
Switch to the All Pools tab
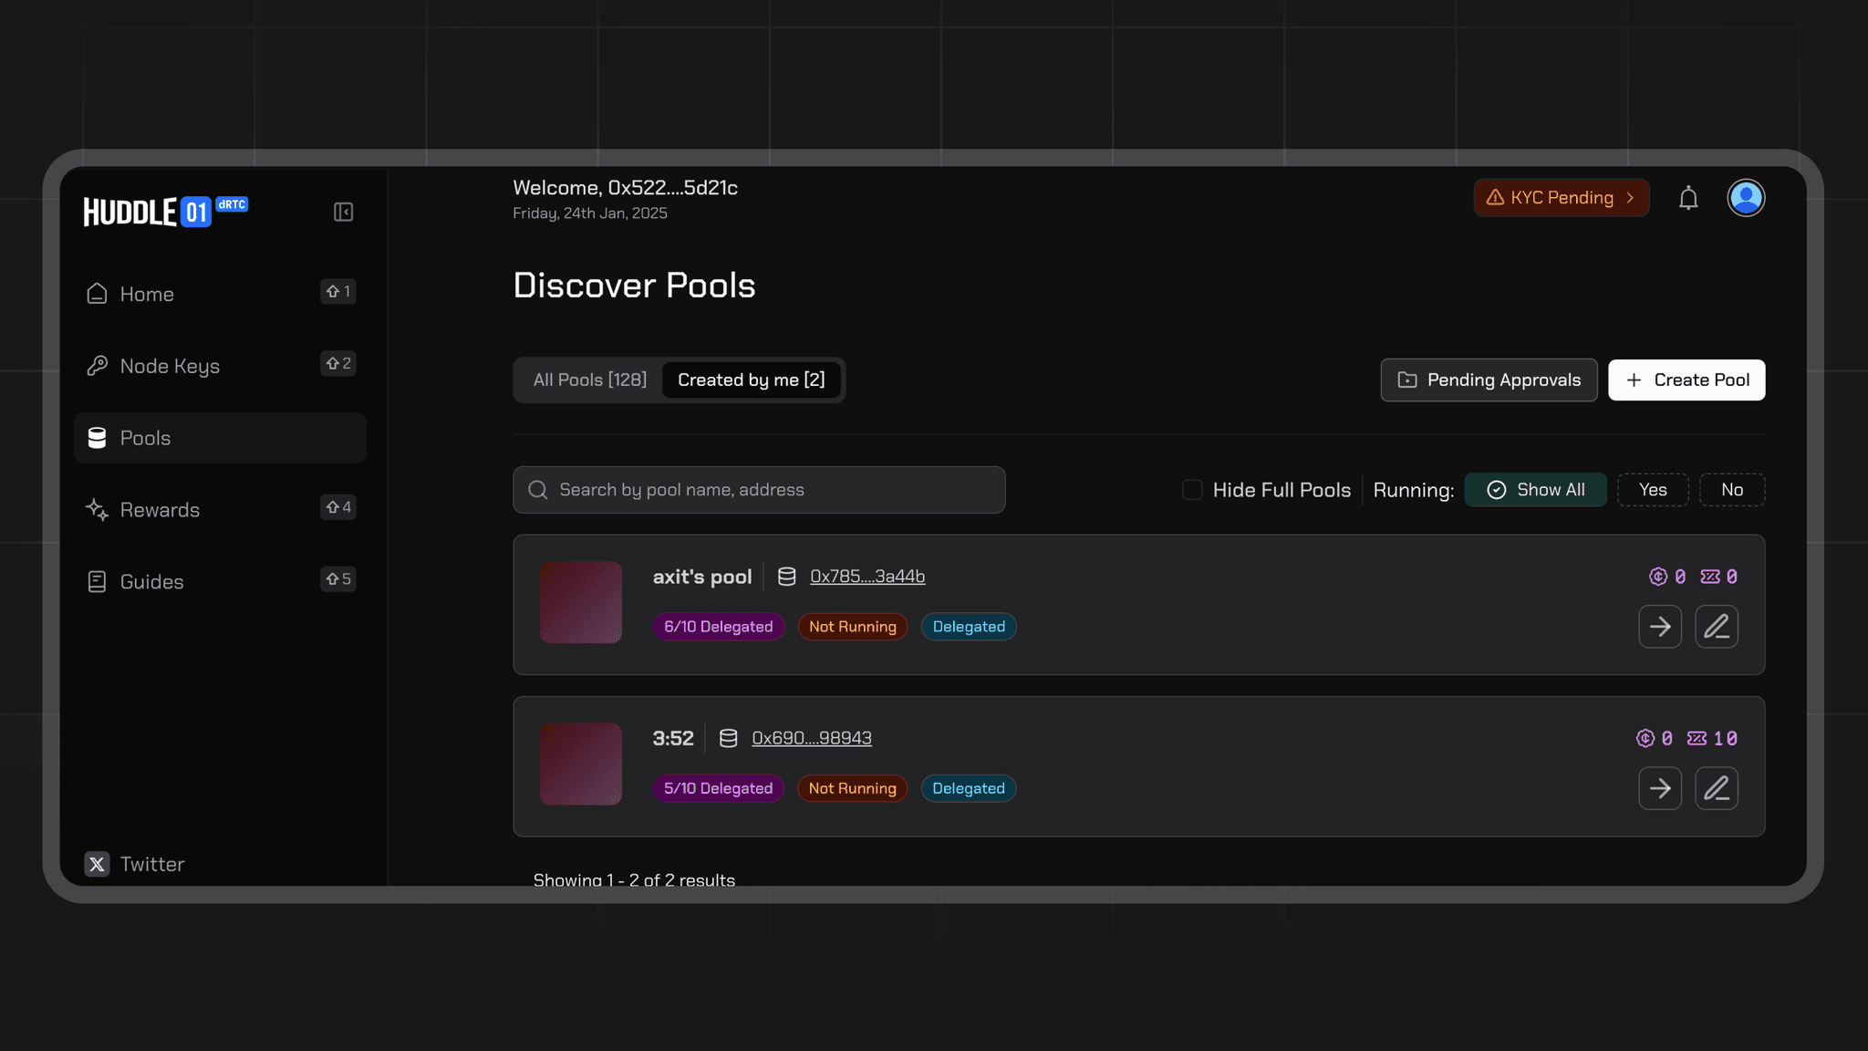[589, 380]
